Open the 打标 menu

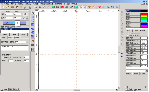tap(50, 4)
